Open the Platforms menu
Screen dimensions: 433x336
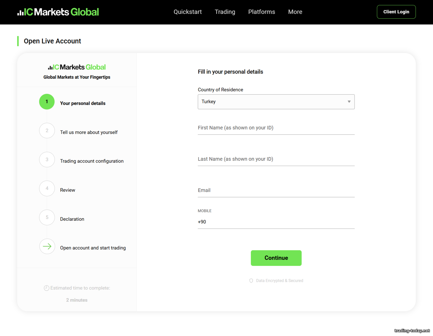[262, 12]
